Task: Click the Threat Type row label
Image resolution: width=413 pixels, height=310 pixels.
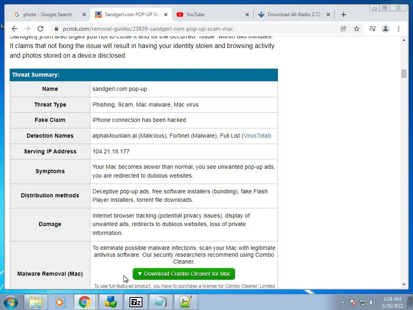Action: click(x=50, y=105)
